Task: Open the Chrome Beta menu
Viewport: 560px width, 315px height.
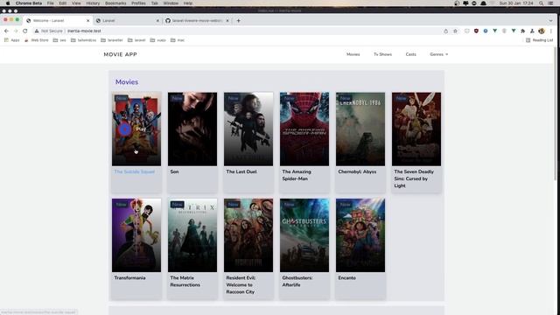Action: click(29, 3)
